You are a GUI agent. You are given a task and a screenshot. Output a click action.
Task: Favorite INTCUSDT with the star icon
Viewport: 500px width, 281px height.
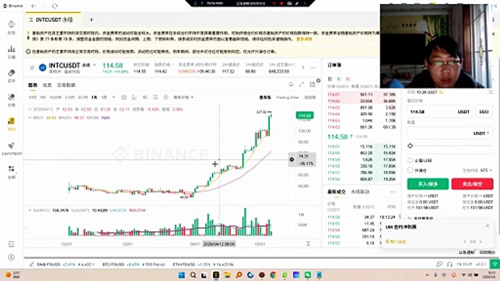pyautogui.click(x=32, y=67)
